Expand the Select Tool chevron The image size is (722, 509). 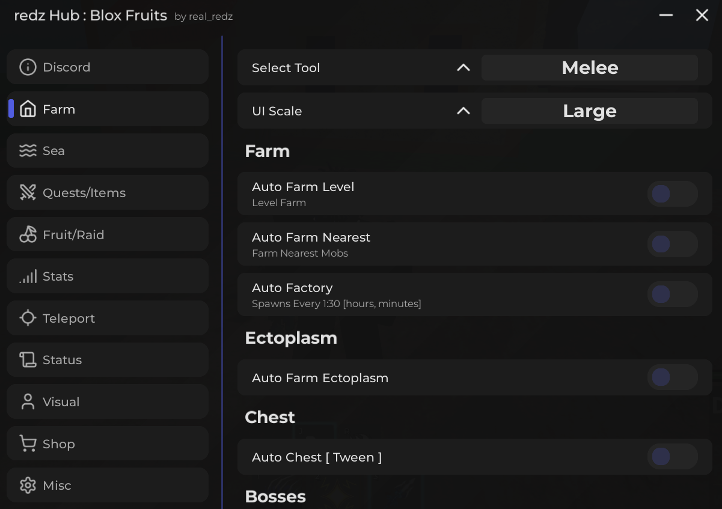click(463, 68)
